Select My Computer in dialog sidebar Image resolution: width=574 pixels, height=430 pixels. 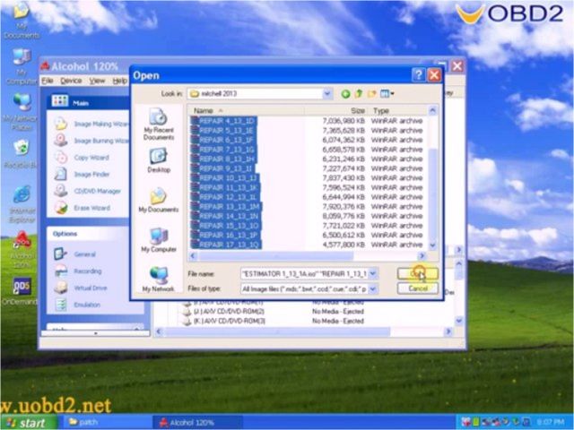158,241
